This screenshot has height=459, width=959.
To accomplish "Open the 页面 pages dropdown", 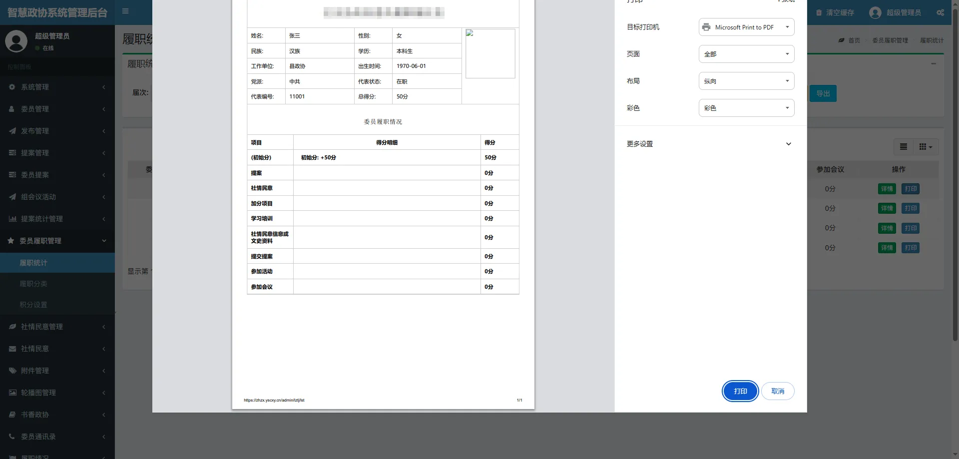I will pos(746,54).
